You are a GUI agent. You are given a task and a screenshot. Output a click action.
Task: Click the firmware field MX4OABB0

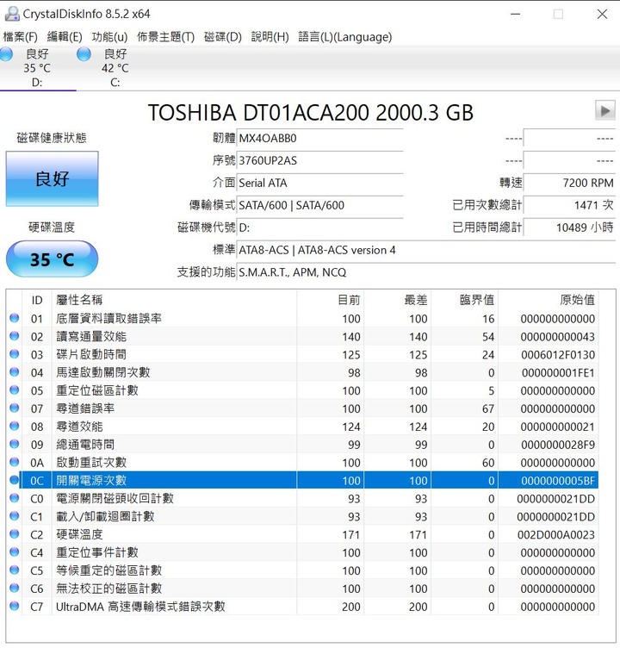tap(319, 139)
